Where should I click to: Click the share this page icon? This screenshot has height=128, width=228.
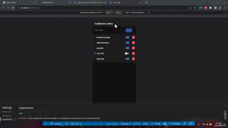coord(190,8)
